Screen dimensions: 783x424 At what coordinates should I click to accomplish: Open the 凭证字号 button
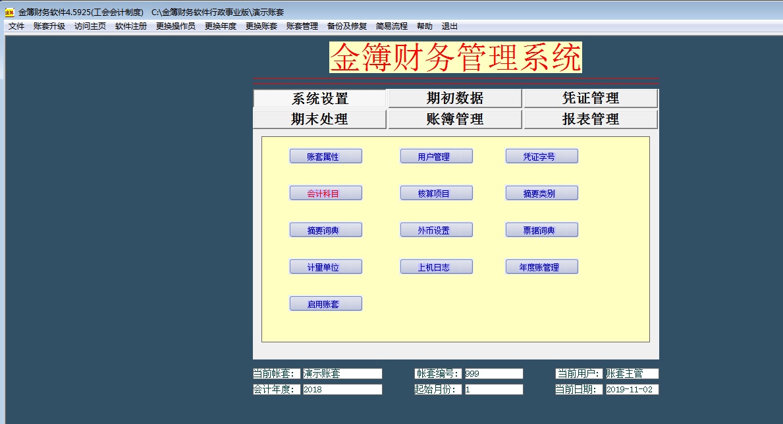click(542, 156)
